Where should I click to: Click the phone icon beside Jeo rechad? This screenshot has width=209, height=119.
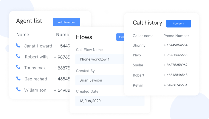coord(18,79)
